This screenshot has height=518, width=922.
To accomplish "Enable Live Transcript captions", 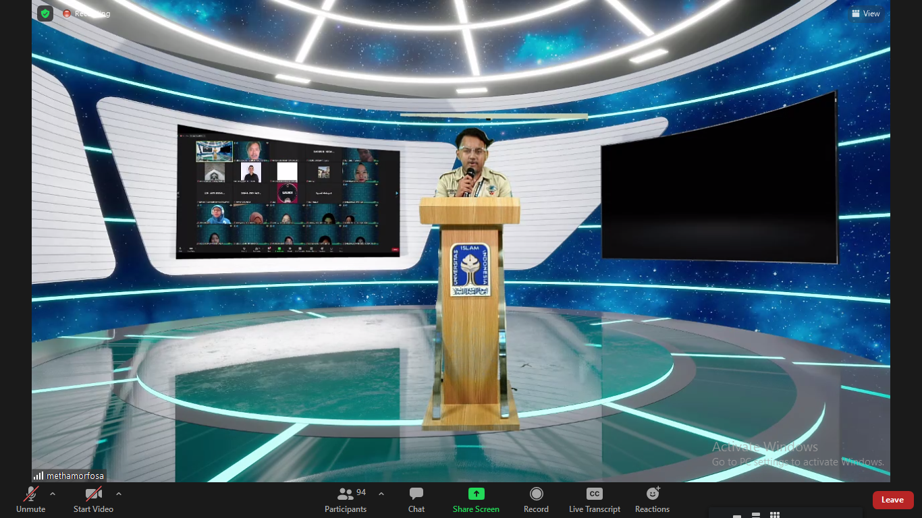I will coord(595,500).
